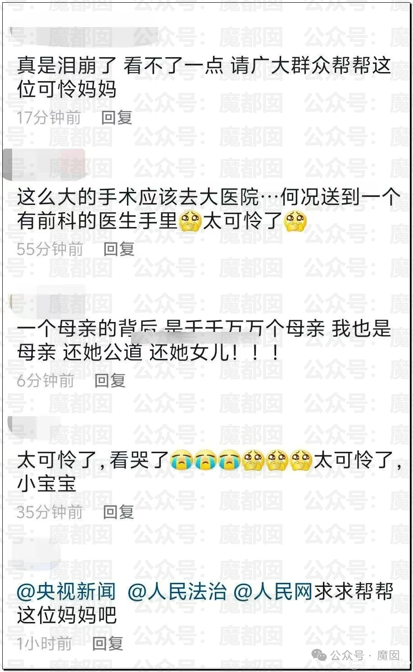Open the @央视新闻 mention
This screenshot has width=413, height=672.
point(66,592)
